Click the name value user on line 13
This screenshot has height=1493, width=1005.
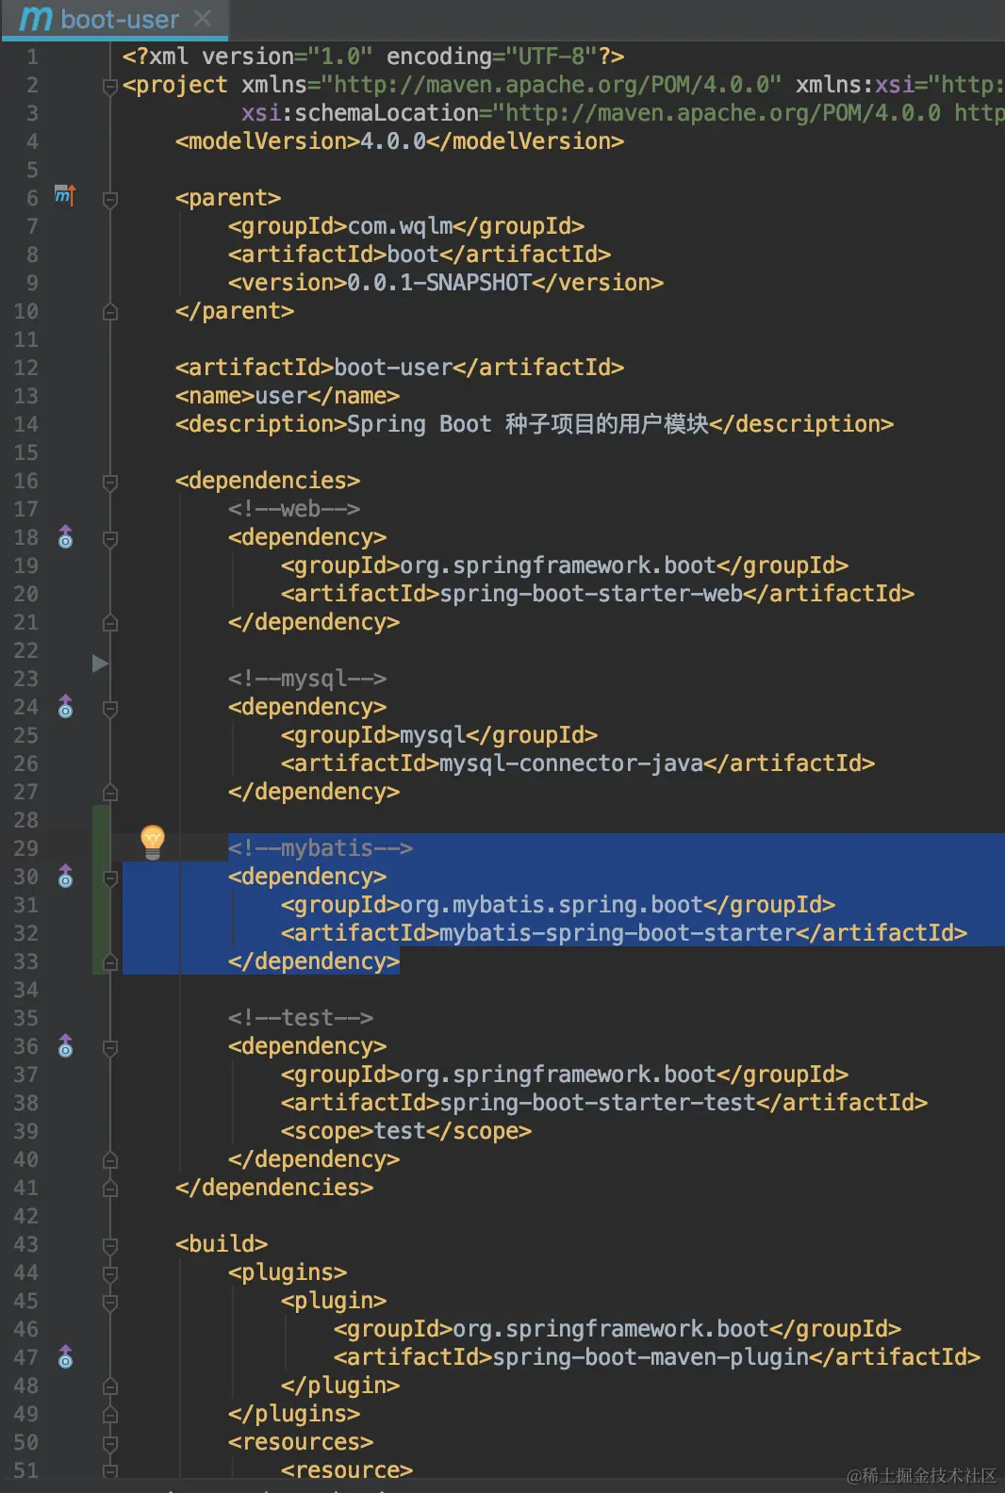point(281,396)
